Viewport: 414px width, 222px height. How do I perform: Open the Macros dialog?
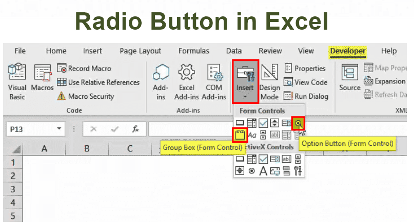click(x=42, y=78)
